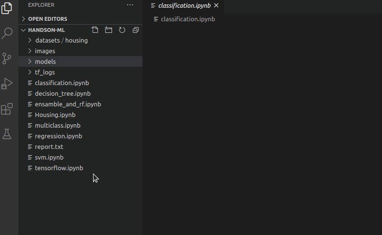
Task: Open regression.ipynb file
Action: (80, 136)
